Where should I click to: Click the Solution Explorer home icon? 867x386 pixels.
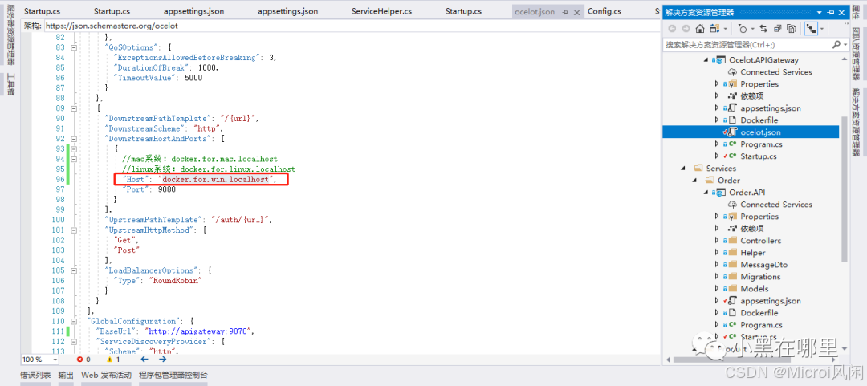click(700, 29)
